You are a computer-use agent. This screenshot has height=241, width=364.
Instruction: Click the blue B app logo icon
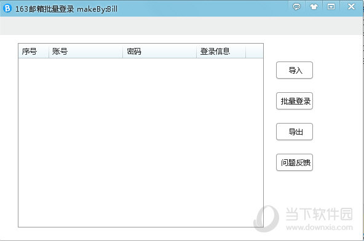tap(7, 9)
